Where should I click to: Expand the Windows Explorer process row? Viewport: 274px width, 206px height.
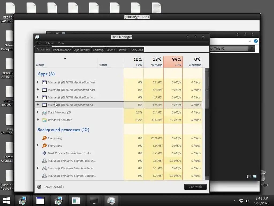[38, 120]
